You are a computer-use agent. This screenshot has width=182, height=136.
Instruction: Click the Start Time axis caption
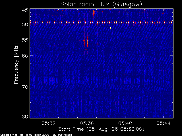click(101, 129)
